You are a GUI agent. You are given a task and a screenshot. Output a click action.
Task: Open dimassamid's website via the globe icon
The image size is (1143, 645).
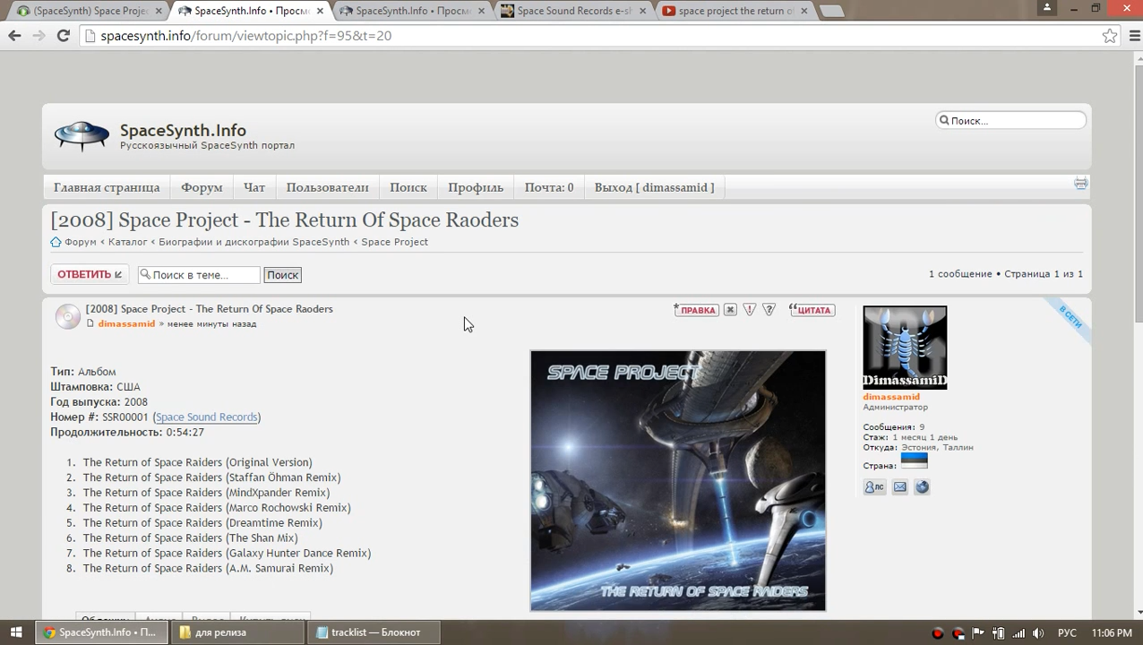click(x=922, y=487)
